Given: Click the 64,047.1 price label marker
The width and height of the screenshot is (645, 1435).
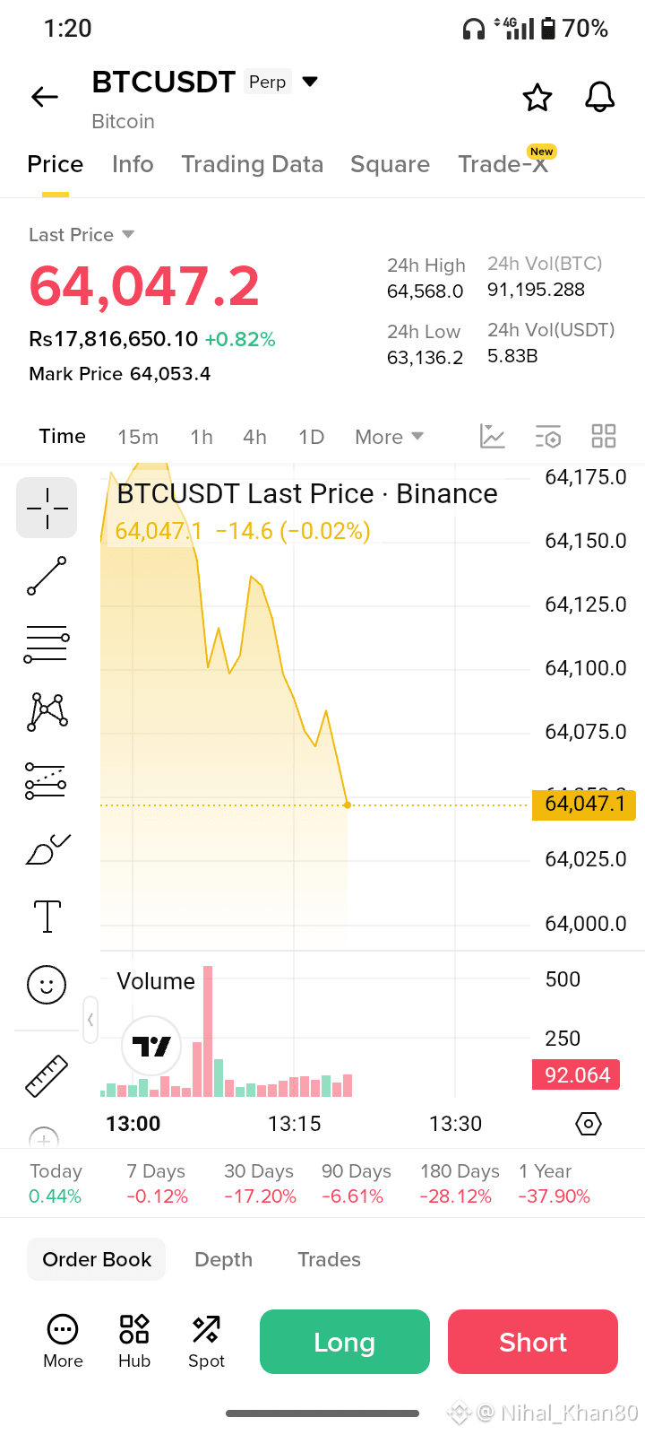Looking at the screenshot, I should coord(584,804).
